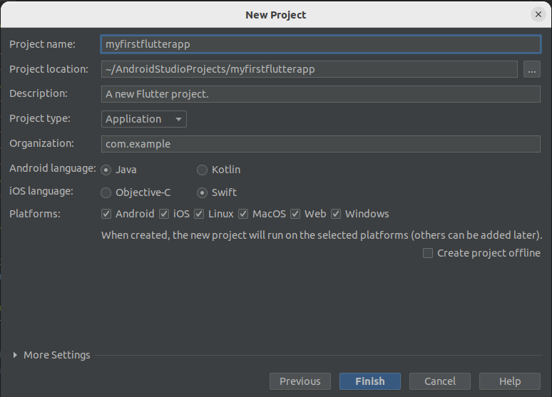This screenshot has width=552, height=397.
Task: Close the New Project dialog
Action: click(x=538, y=14)
